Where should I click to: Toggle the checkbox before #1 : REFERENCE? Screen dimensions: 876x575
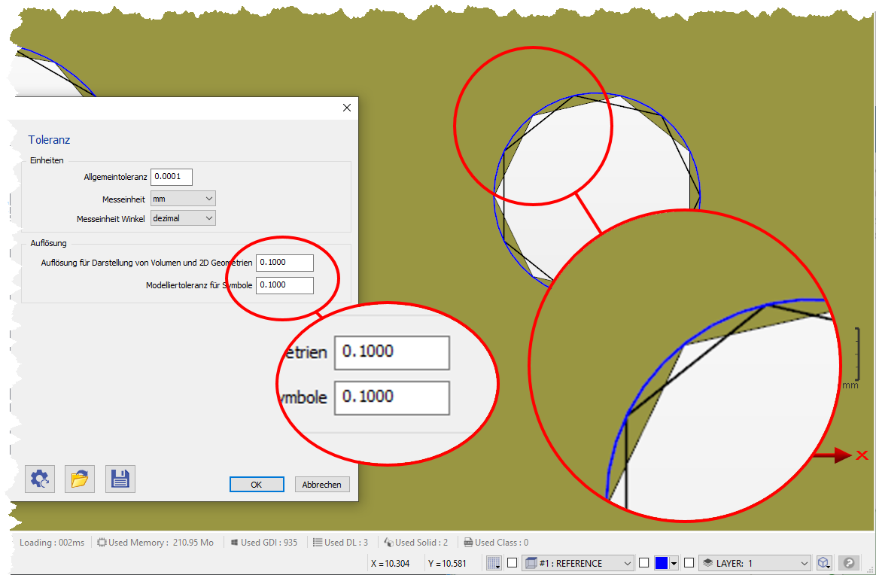[513, 563]
